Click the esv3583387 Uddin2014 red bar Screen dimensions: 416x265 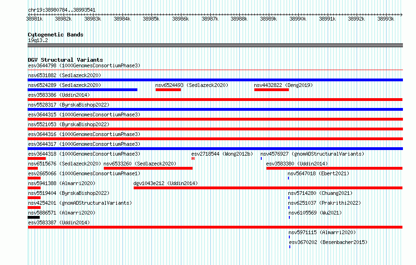pos(215,227)
